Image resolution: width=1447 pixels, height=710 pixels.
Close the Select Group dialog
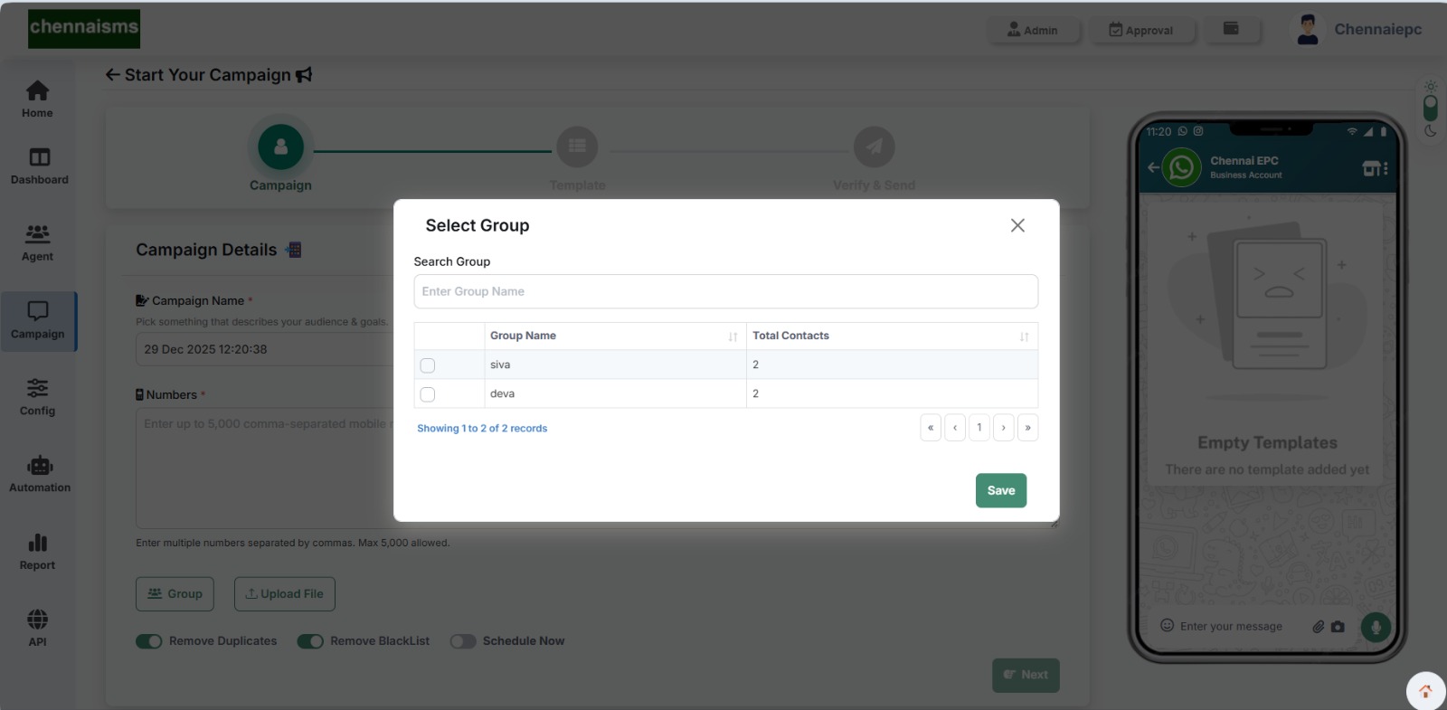(x=1017, y=225)
